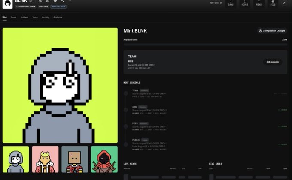The image size is (292, 180).
Task: Click the Available items progress bar
Action: [205, 45]
